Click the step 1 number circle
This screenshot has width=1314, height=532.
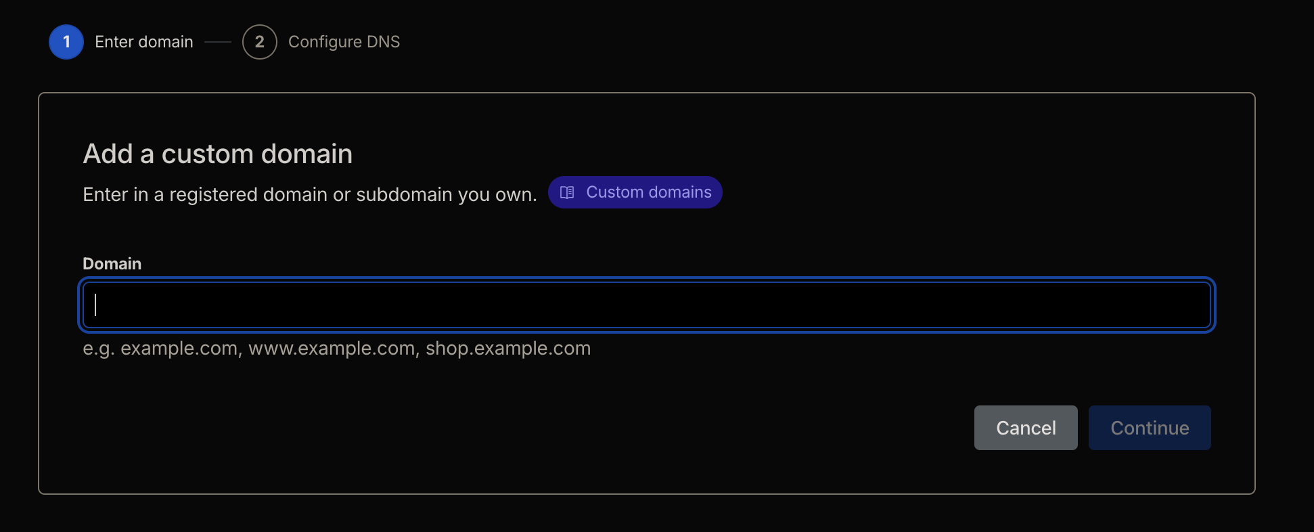(66, 42)
